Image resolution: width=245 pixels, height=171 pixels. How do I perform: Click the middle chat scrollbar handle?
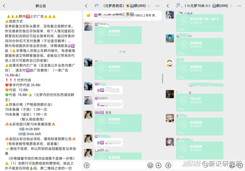point(163,78)
